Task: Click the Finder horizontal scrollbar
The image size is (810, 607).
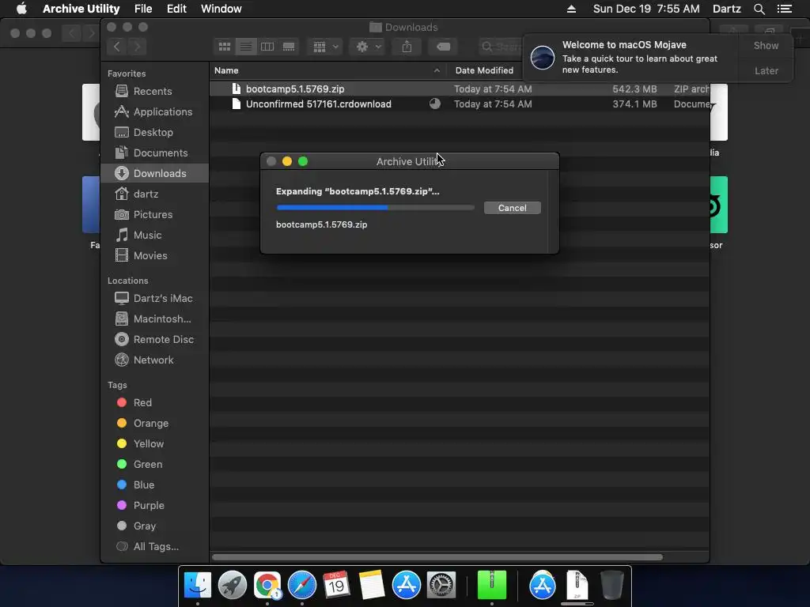Action: tap(437, 557)
